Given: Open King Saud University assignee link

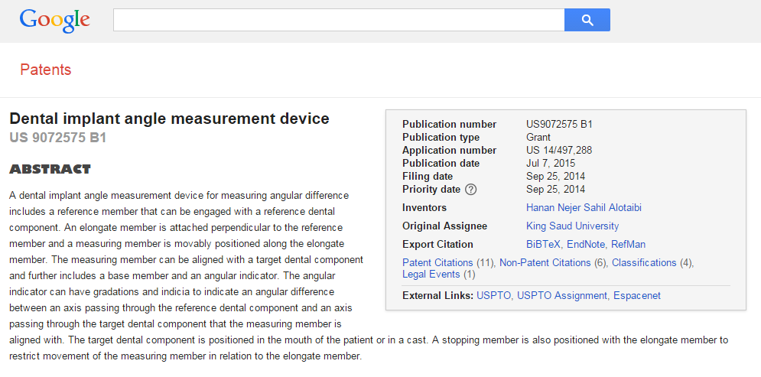Looking at the screenshot, I should 573,226.
